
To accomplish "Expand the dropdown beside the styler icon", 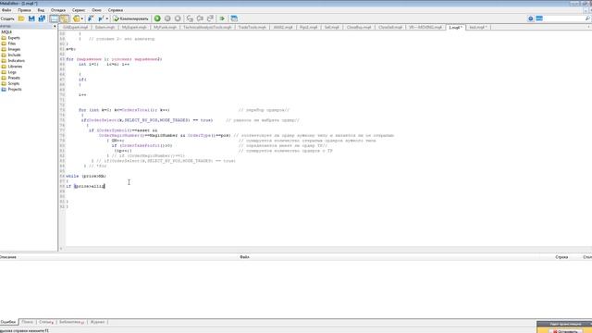I will [x=107, y=18].
